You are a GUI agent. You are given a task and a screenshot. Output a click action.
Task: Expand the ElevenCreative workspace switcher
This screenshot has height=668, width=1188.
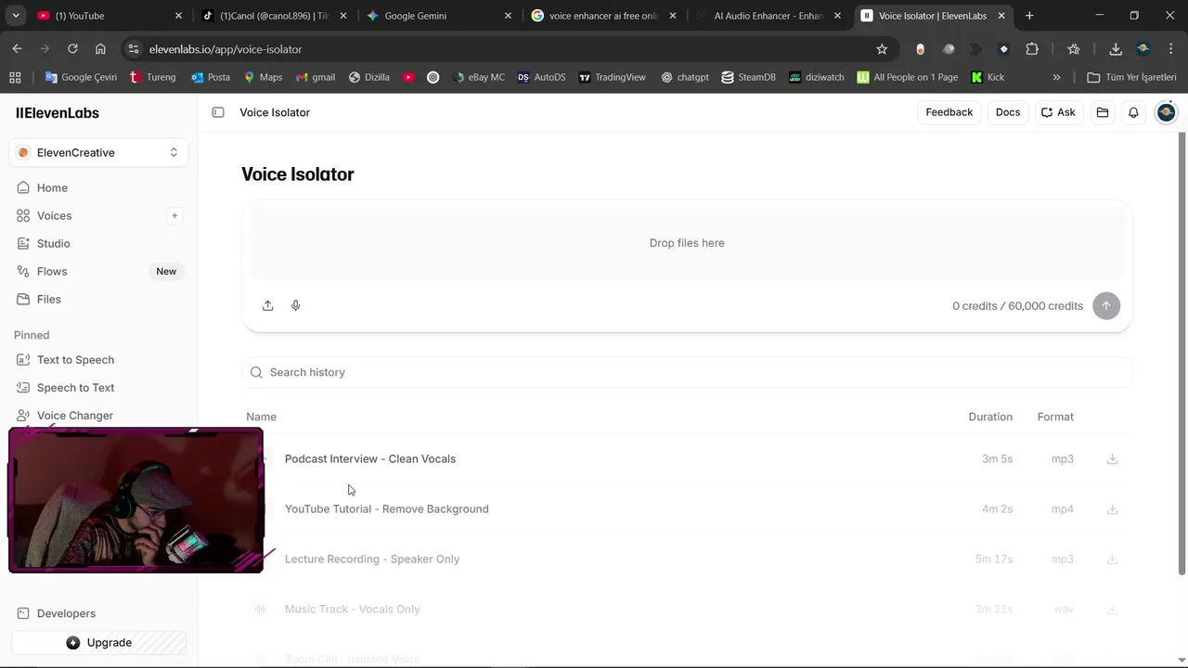98,152
